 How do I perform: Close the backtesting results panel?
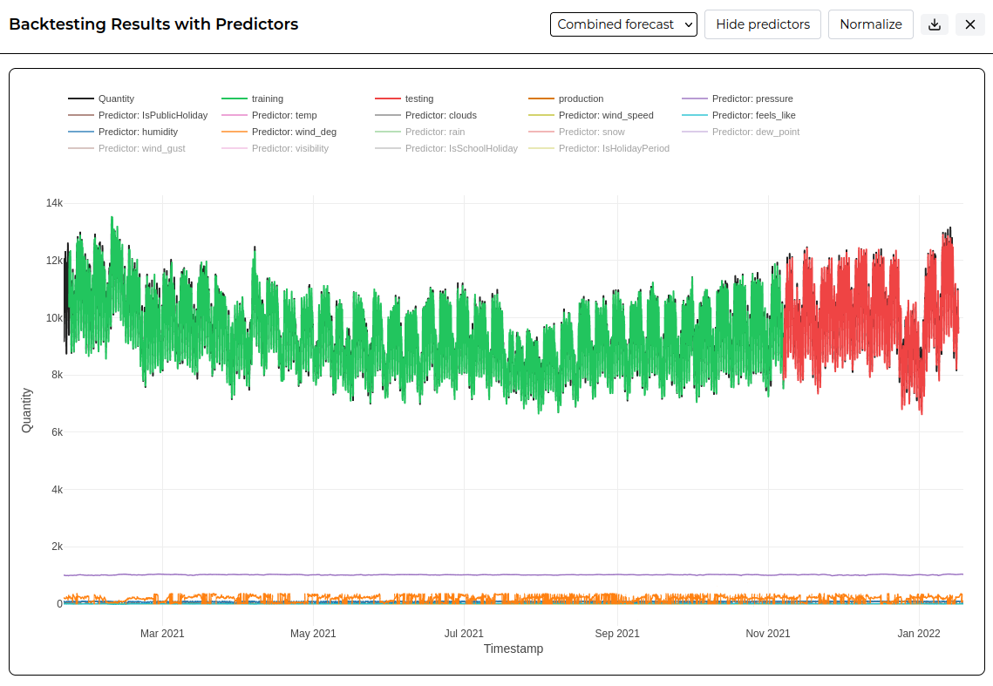[969, 24]
